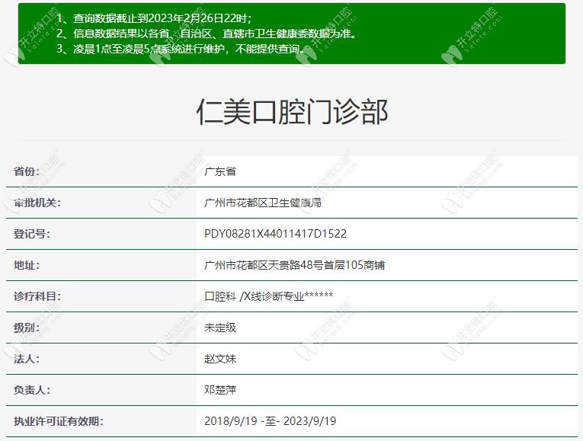Select the 负责人 name 邓楚萍
The image size is (583, 441).
220,390
